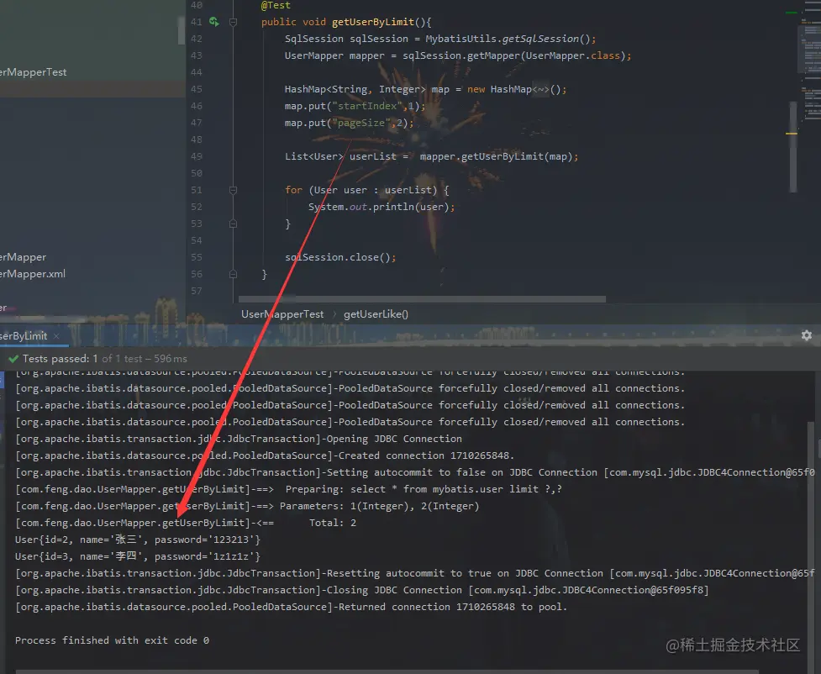
Task: Collapse the for loop fold at line 51
Action: coord(233,190)
